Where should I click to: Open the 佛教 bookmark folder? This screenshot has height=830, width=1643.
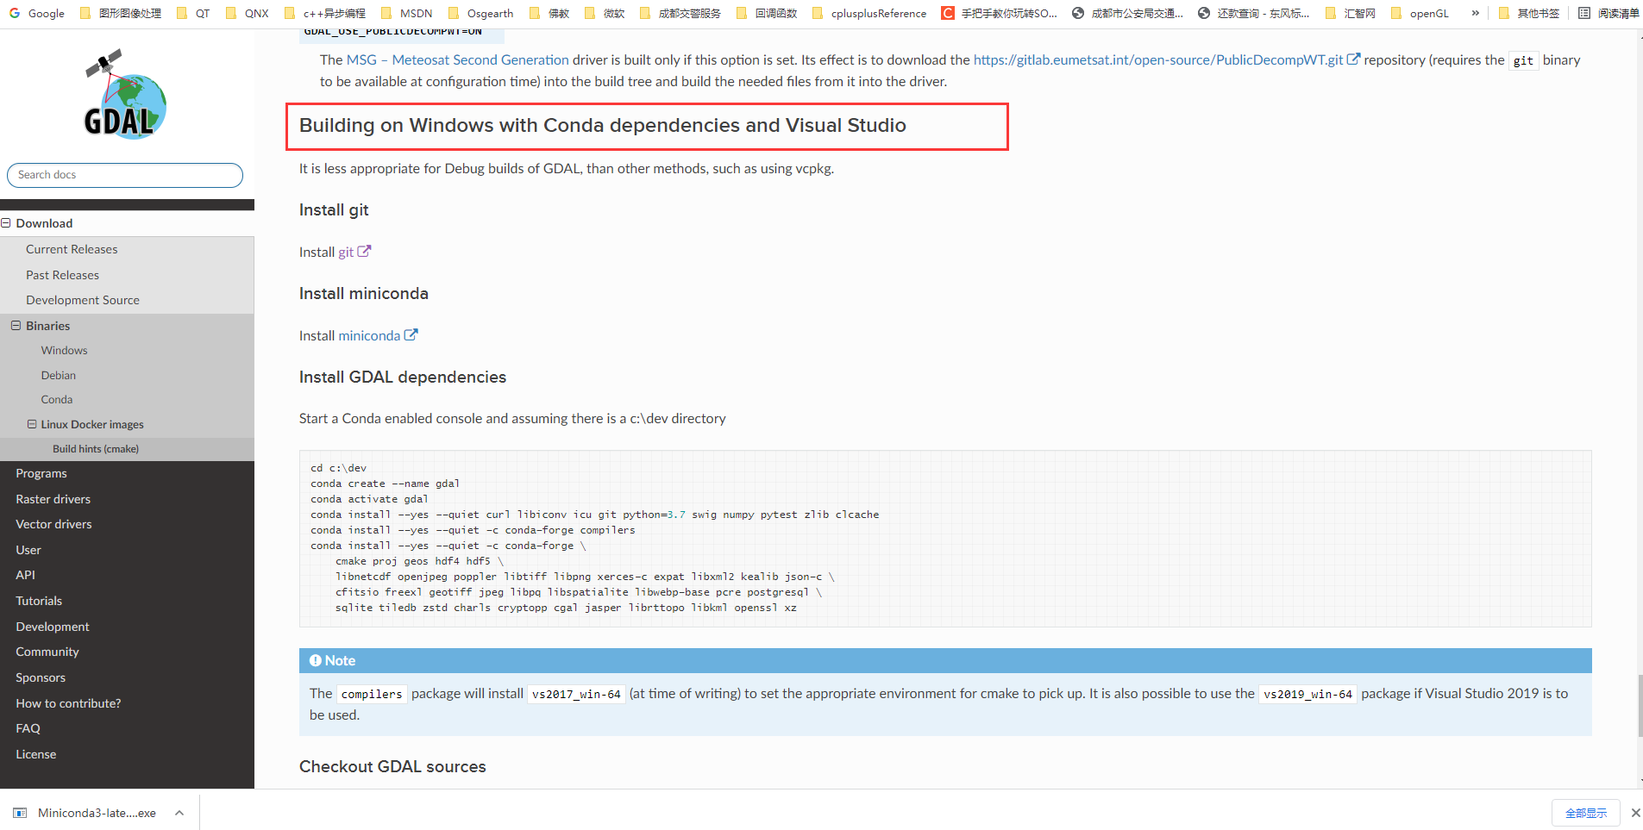(549, 13)
